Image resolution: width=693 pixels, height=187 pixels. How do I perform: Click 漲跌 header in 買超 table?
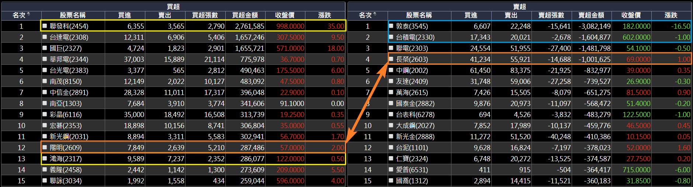(x=325, y=15)
